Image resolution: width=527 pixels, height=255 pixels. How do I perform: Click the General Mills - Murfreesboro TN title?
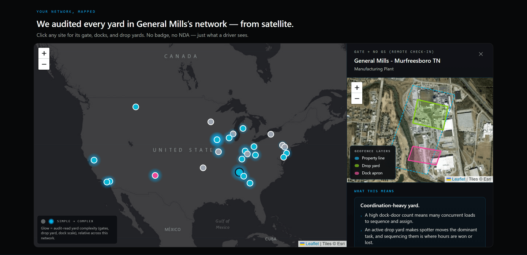pyautogui.click(x=397, y=61)
